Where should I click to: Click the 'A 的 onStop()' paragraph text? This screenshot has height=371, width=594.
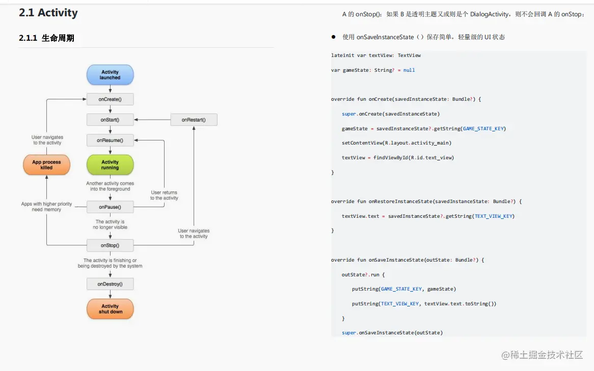(x=463, y=14)
